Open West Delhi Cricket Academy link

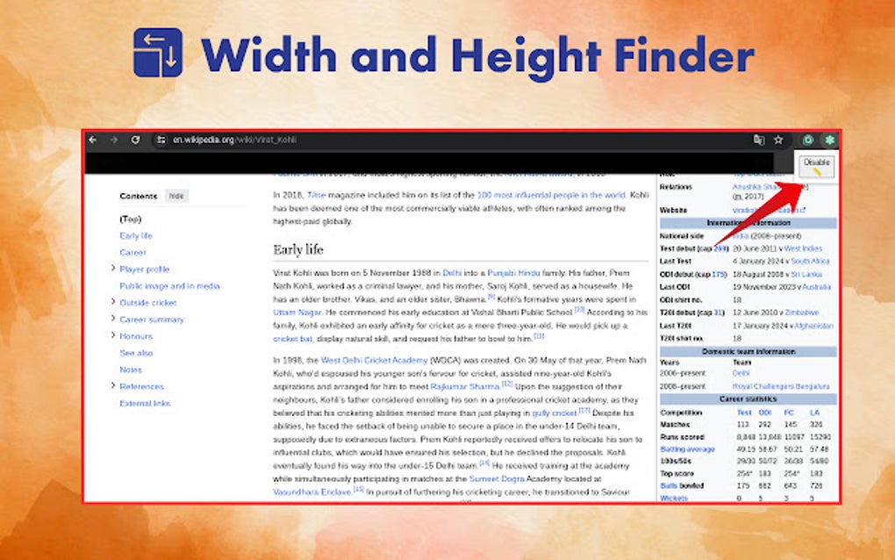375,360
